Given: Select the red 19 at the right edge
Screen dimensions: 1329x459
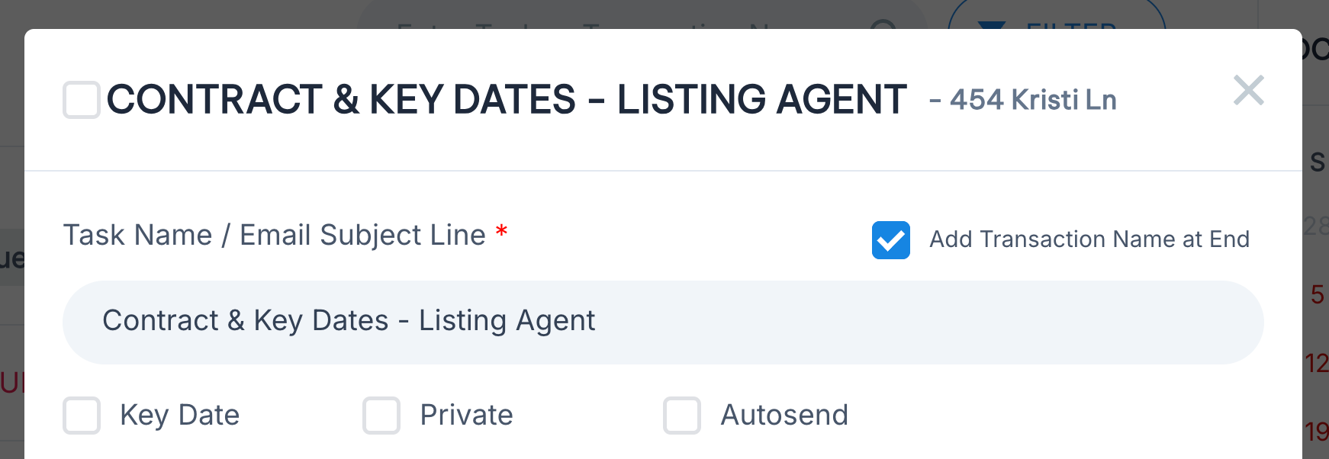Looking at the screenshot, I should click(x=1317, y=432).
